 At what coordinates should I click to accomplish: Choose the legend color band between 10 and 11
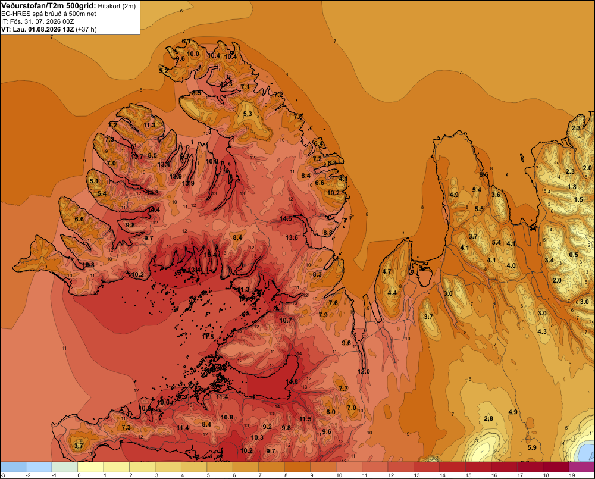click(349, 467)
